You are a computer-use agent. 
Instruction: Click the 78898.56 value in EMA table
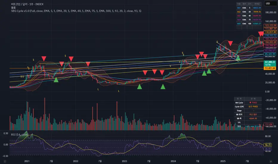(x=257, y=12)
